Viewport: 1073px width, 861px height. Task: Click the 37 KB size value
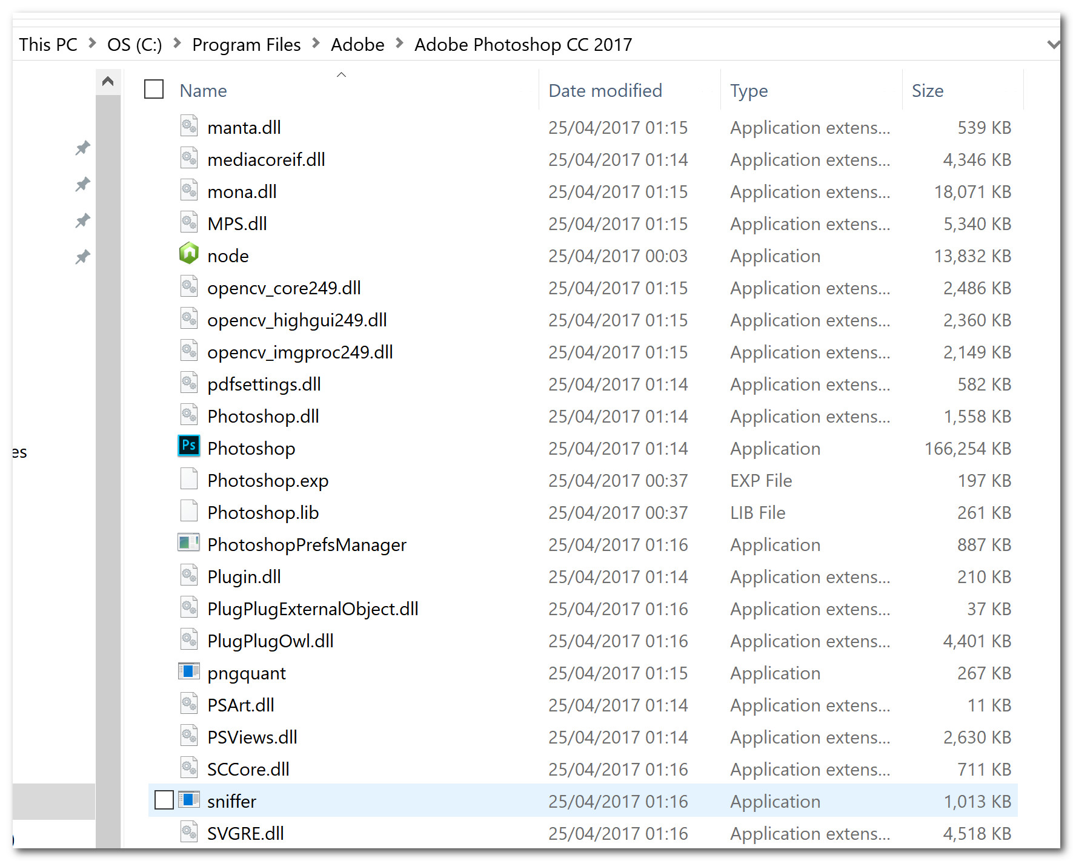[x=989, y=609]
